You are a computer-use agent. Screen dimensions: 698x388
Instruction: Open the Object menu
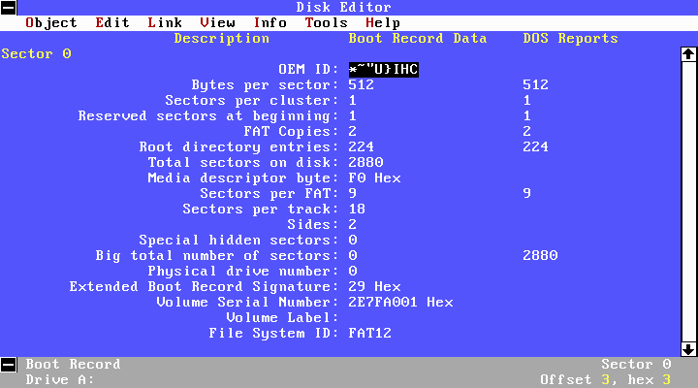coord(51,22)
